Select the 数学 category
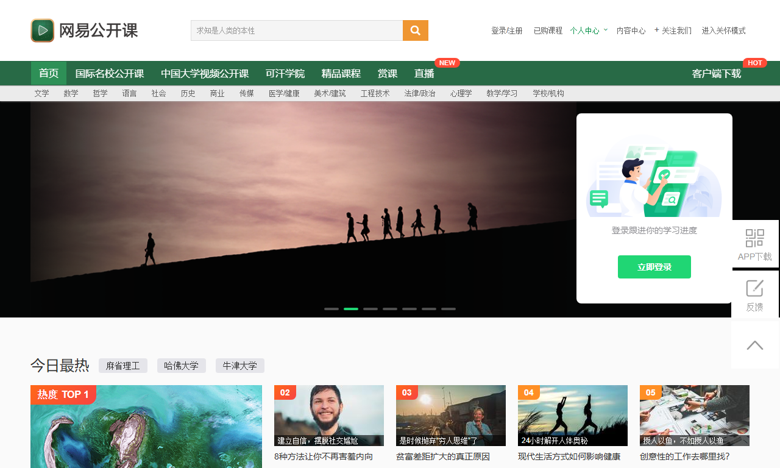The width and height of the screenshot is (780, 468). (x=71, y=93)
